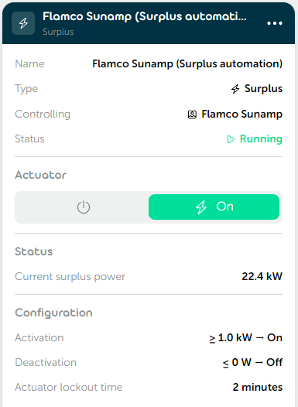Click the lightning bolt icon in header
Viewport: 298px width, 407px height.
coord(23,23)
